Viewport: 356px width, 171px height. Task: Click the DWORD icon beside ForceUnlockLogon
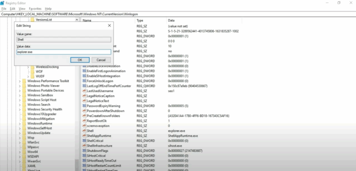84,81
